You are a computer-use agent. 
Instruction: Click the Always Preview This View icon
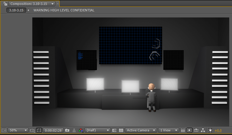(x=4, y=130)
